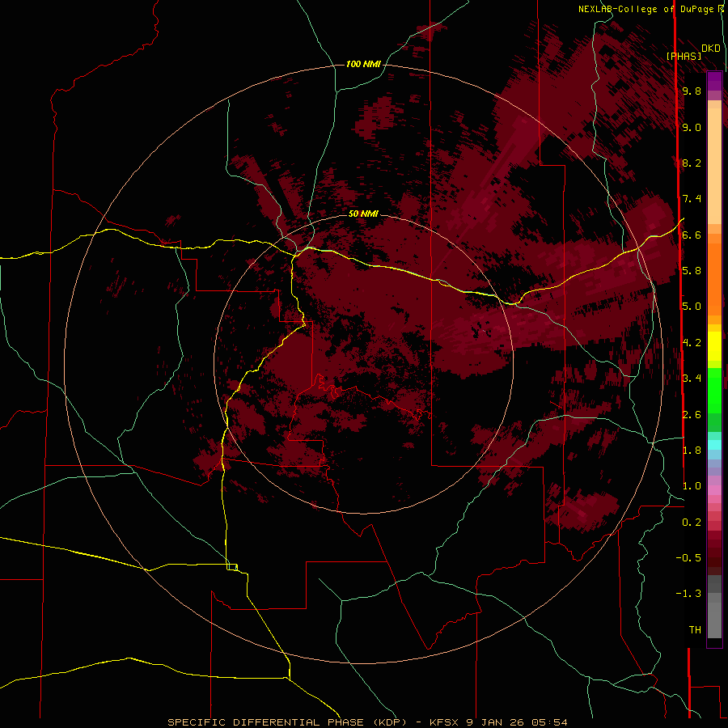Click the bright green segment of the color bar
This screenshot has width=728, height=728.
(714, 390)
